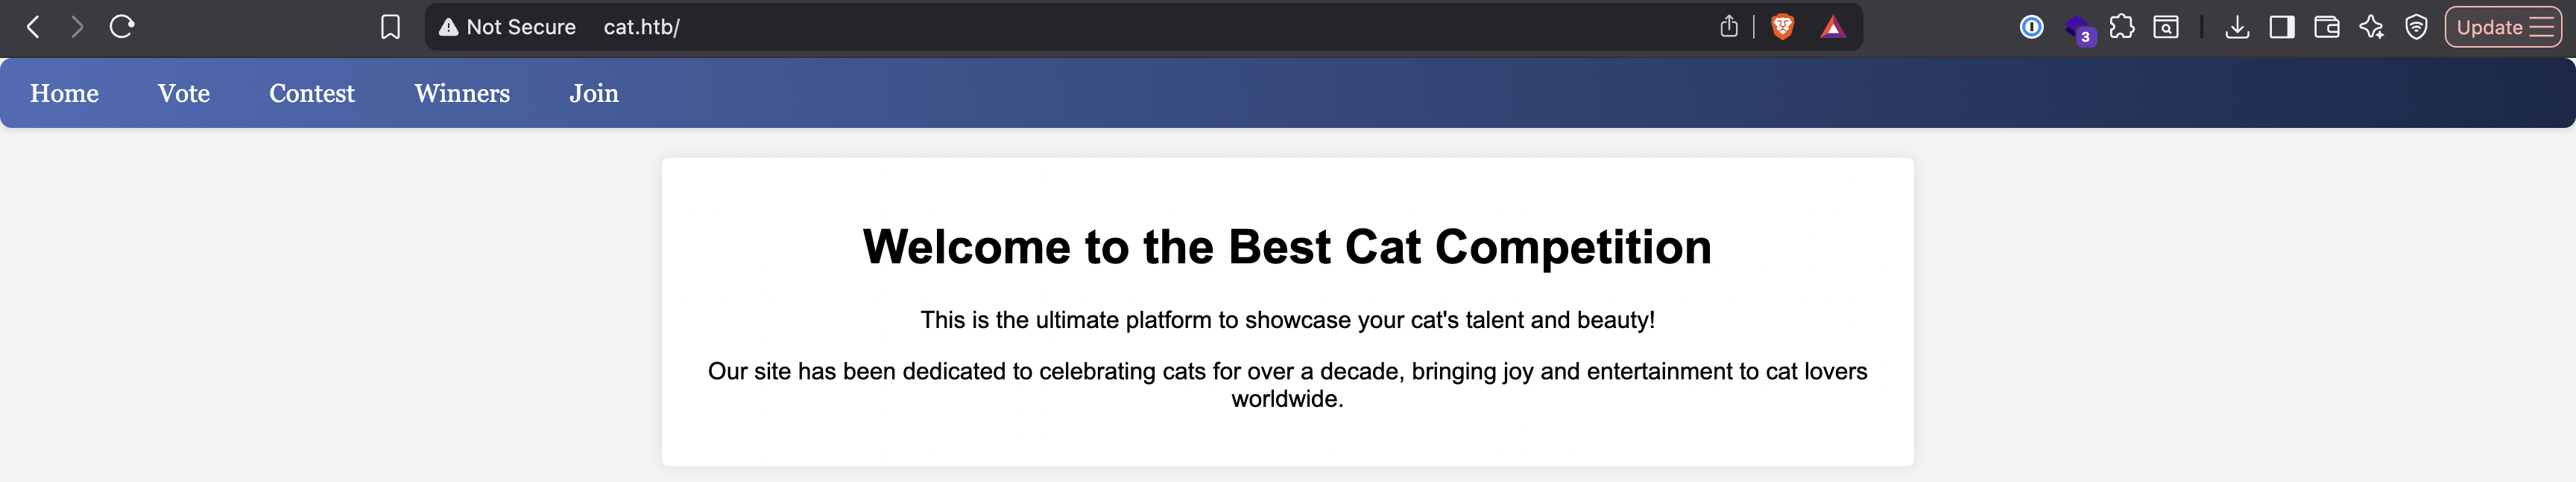The height and width of the screenshot is (482, 2576).
Task: Click the forward navigation arrow
Action: click(77, 27)
